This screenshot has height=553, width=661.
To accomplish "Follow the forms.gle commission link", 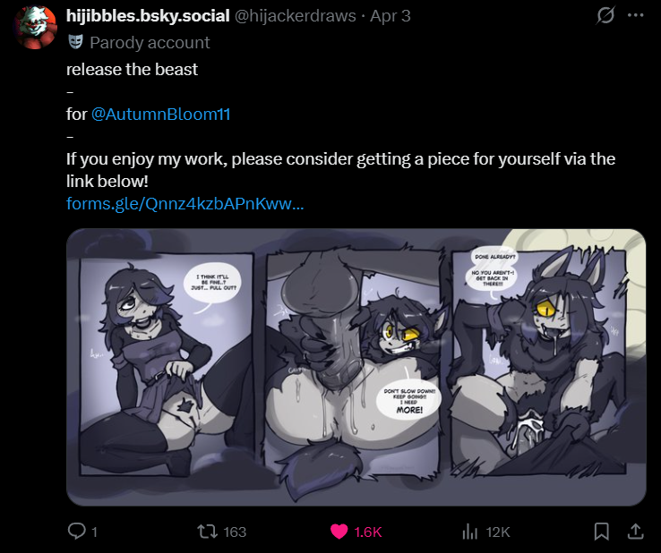I will (x=185, y=203).
